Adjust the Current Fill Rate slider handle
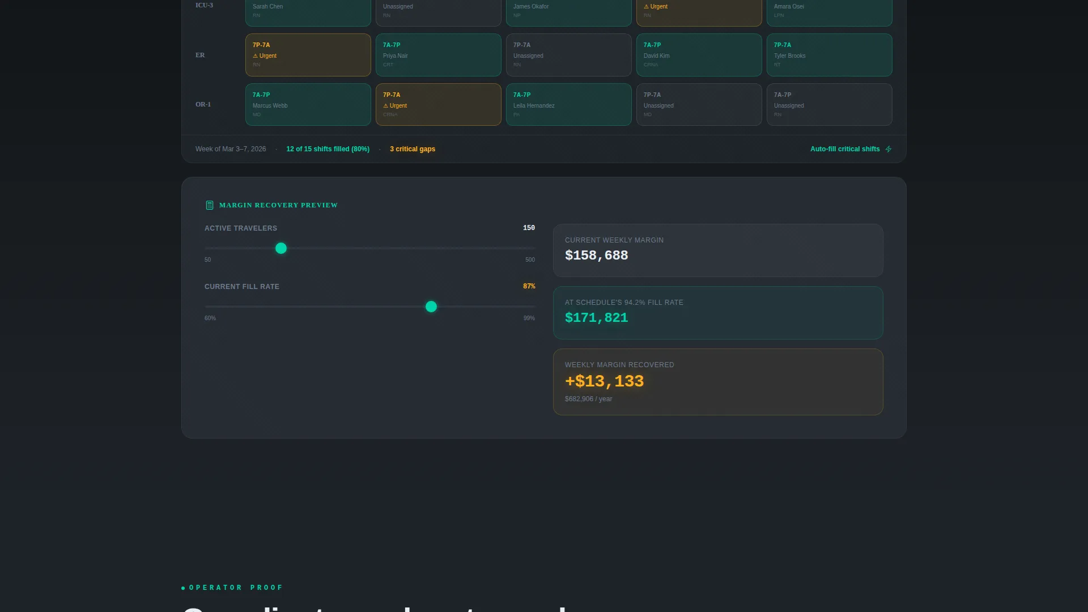 tap(431, 307)
